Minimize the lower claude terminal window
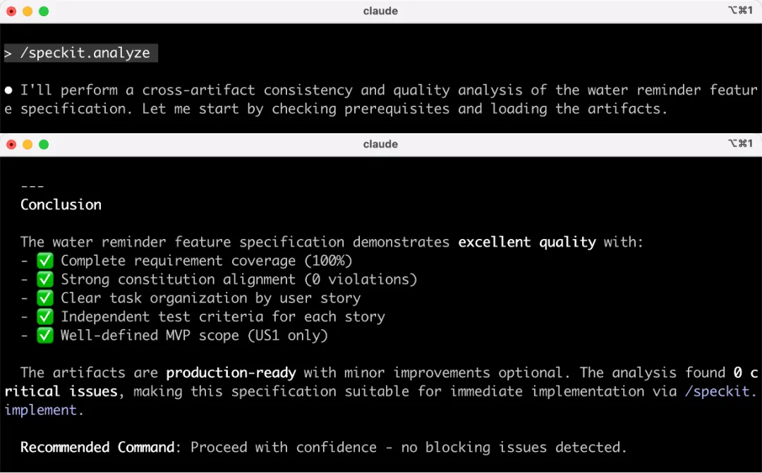This screenshot has width=762, height=473. click(28, 145)
